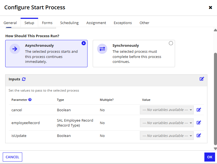Select the Asynchronously radio button
Viewport: 217px width, 164px height.
(x=84, y=43)
